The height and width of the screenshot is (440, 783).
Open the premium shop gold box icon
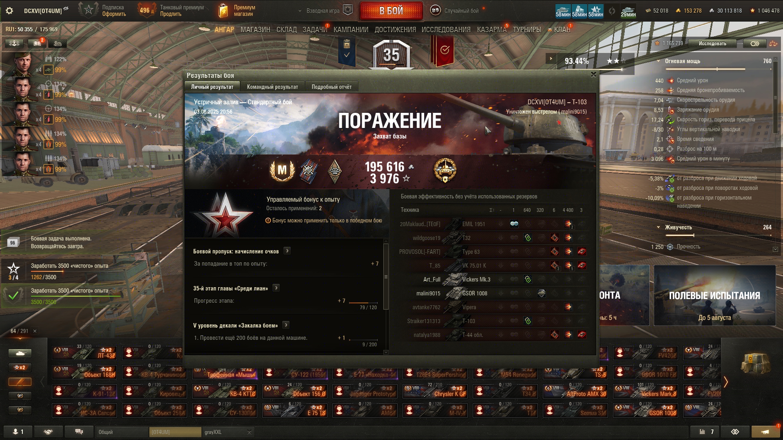(x=223, y=11)
